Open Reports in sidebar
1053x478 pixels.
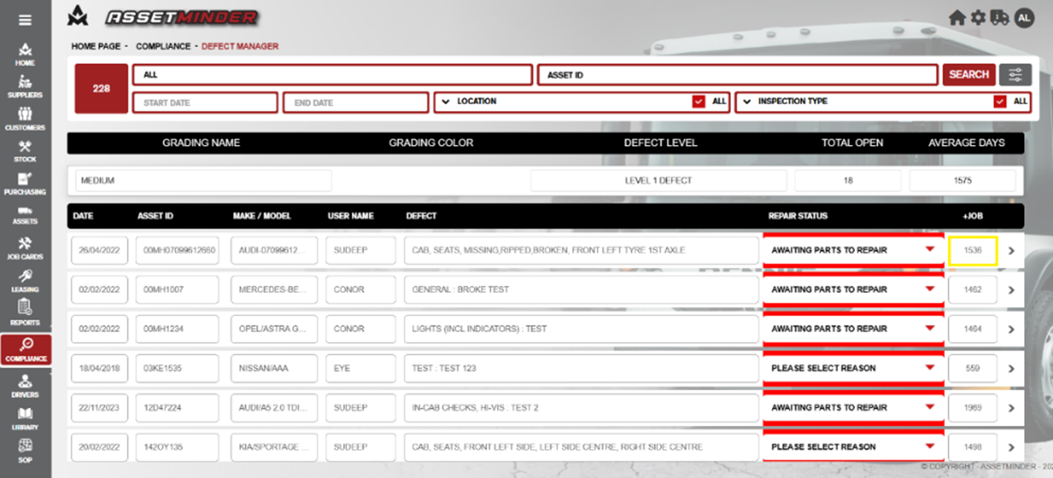pyautogui.click(x=25, y=313)
